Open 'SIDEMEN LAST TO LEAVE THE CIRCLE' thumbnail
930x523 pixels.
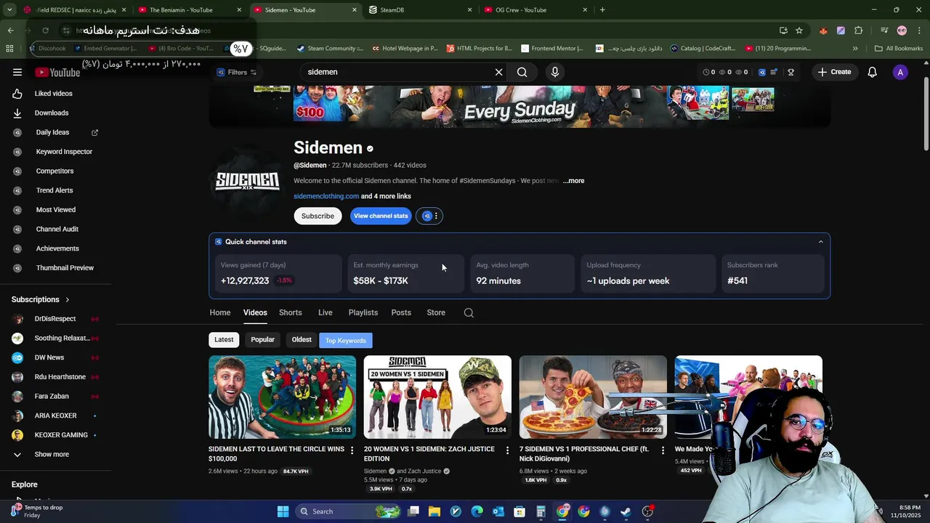pos(282,397)
